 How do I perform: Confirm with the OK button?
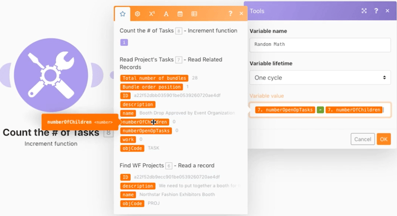click(384, 139)
